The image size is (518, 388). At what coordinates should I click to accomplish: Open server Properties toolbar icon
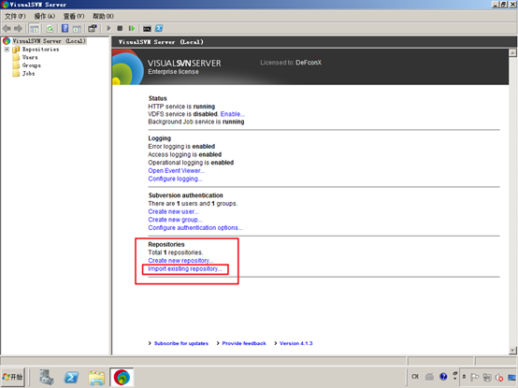pos(93,28)
